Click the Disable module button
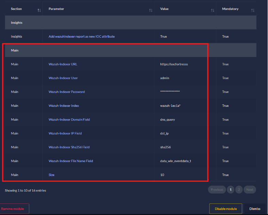268x215 pixels. pos(225,209)
